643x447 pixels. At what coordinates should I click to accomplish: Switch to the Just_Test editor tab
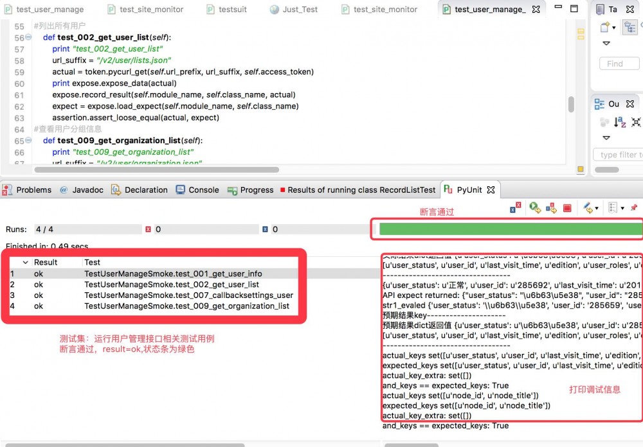coord(294,9)
